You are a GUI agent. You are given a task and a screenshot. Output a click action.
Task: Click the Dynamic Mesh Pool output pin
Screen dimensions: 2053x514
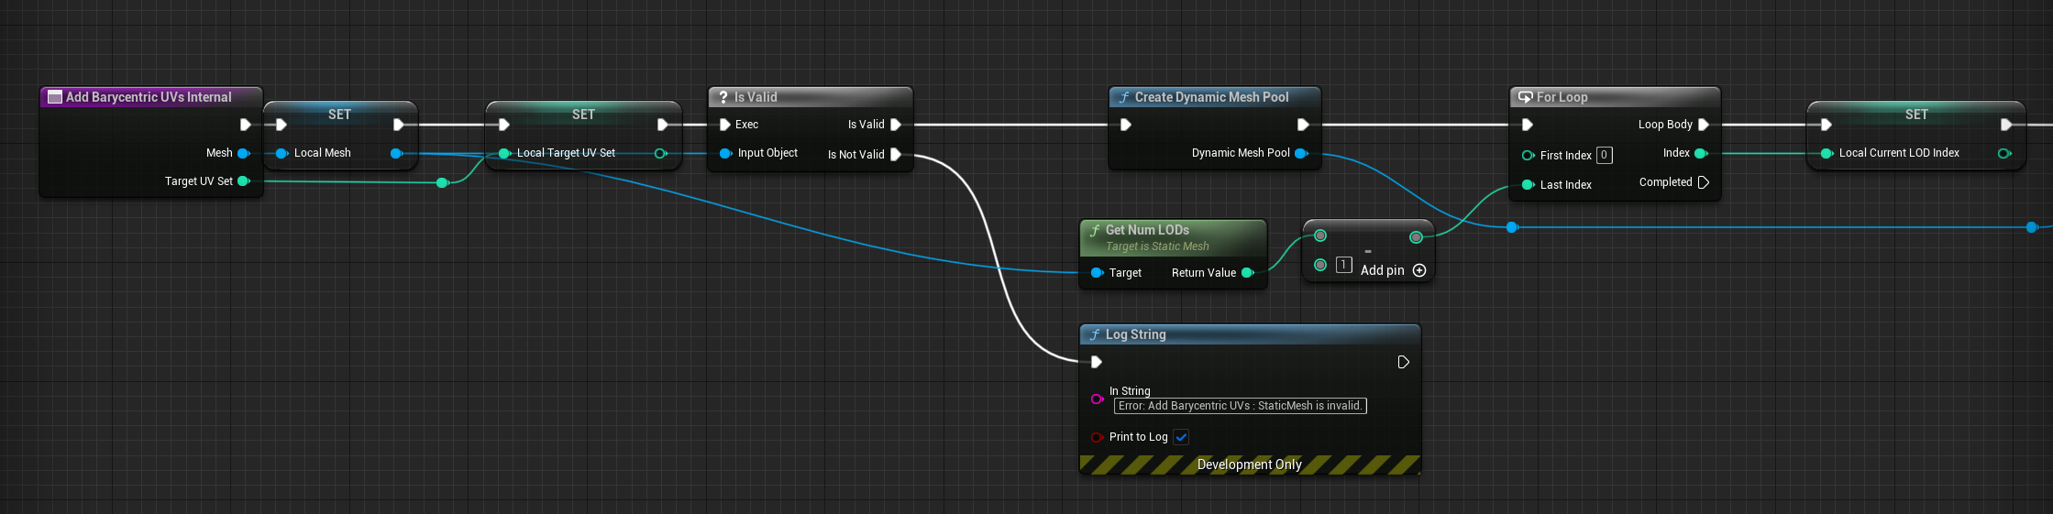point(1300,153)
